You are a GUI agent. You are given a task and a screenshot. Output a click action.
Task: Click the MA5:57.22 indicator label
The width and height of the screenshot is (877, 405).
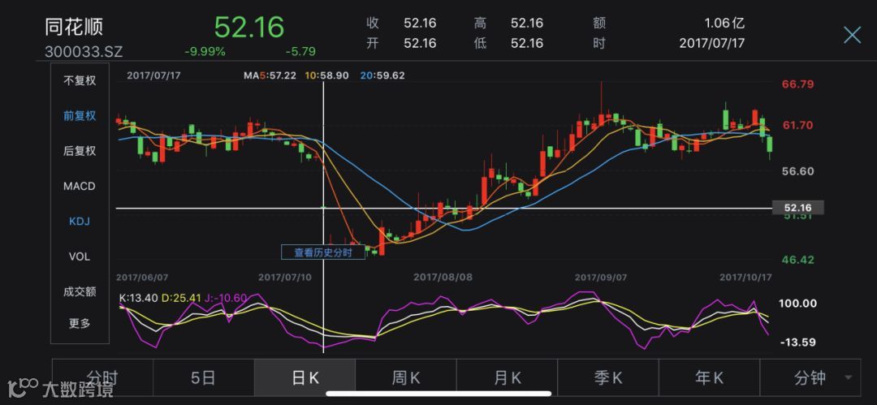[270, 75]
